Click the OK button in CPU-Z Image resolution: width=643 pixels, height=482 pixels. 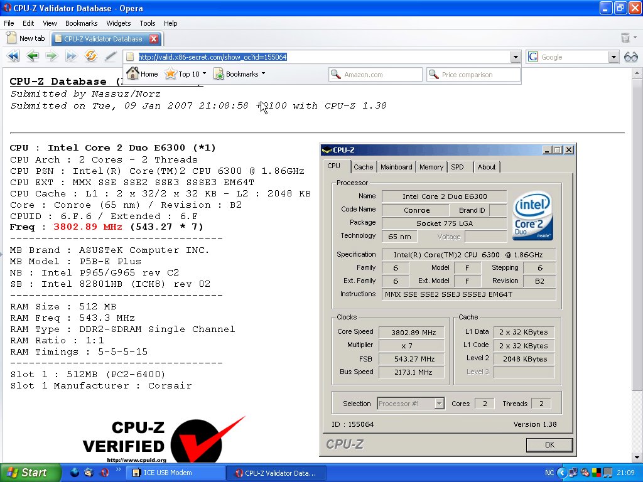[x=549, y=445]
